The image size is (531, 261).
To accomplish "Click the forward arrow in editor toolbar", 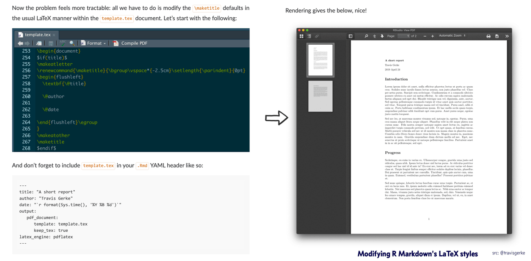I will (x=27, y=43).
